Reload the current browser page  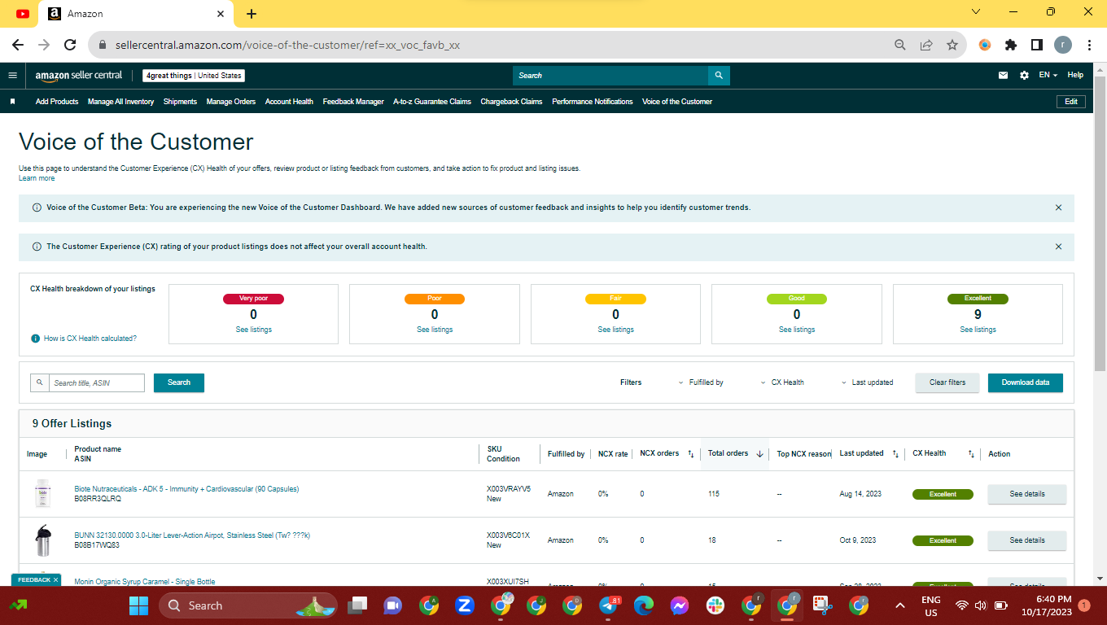(70, 45)
